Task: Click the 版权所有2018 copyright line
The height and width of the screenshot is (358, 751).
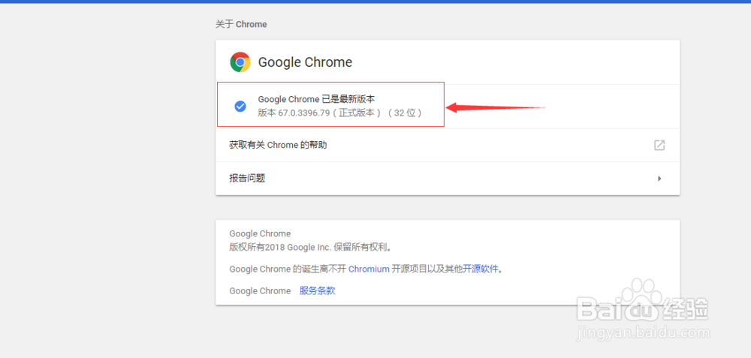Action: tap(310, 246)
